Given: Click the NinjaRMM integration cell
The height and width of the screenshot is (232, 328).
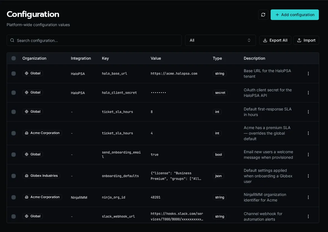Looking at the screenshot, I should tap(79, 197).
